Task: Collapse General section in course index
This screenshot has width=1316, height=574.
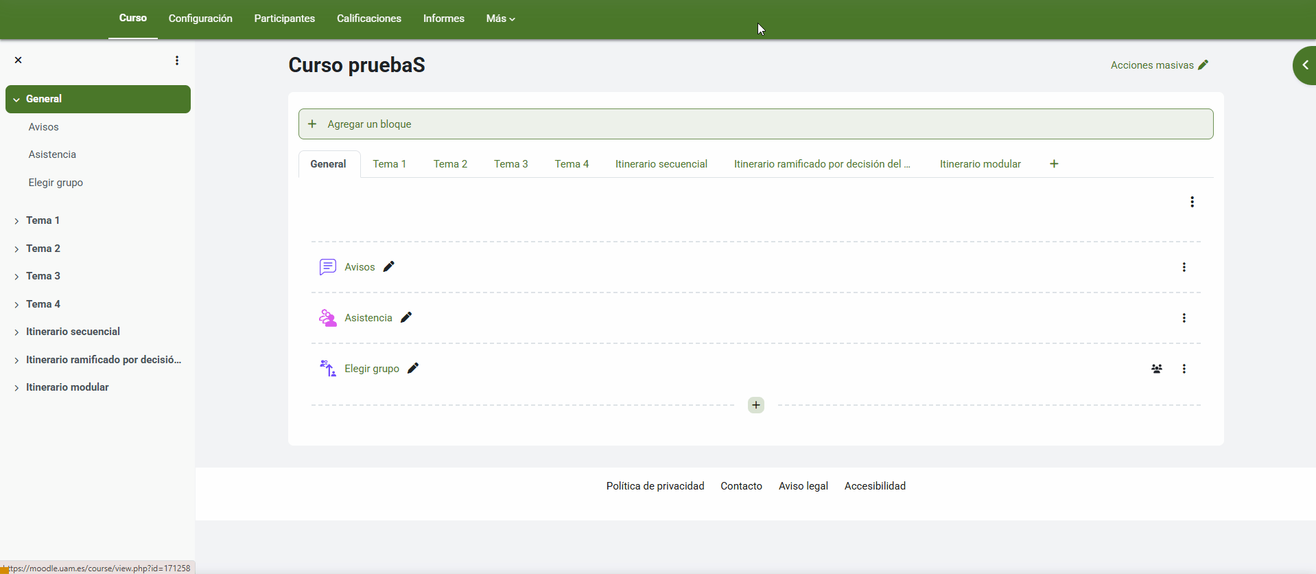Action: pyautogui.click(x=16, y=100)
